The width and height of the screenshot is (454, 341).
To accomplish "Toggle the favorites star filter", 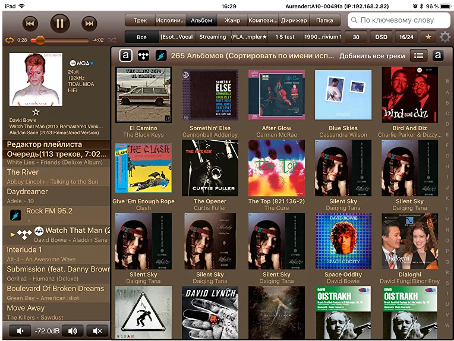I will coord(428,37).
